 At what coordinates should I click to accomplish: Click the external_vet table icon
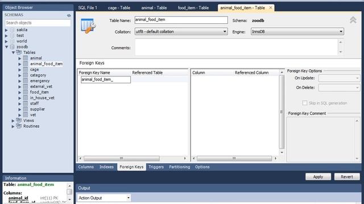point(26,87)
